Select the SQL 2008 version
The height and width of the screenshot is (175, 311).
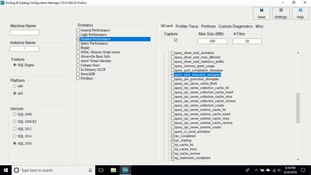[15, 114]
